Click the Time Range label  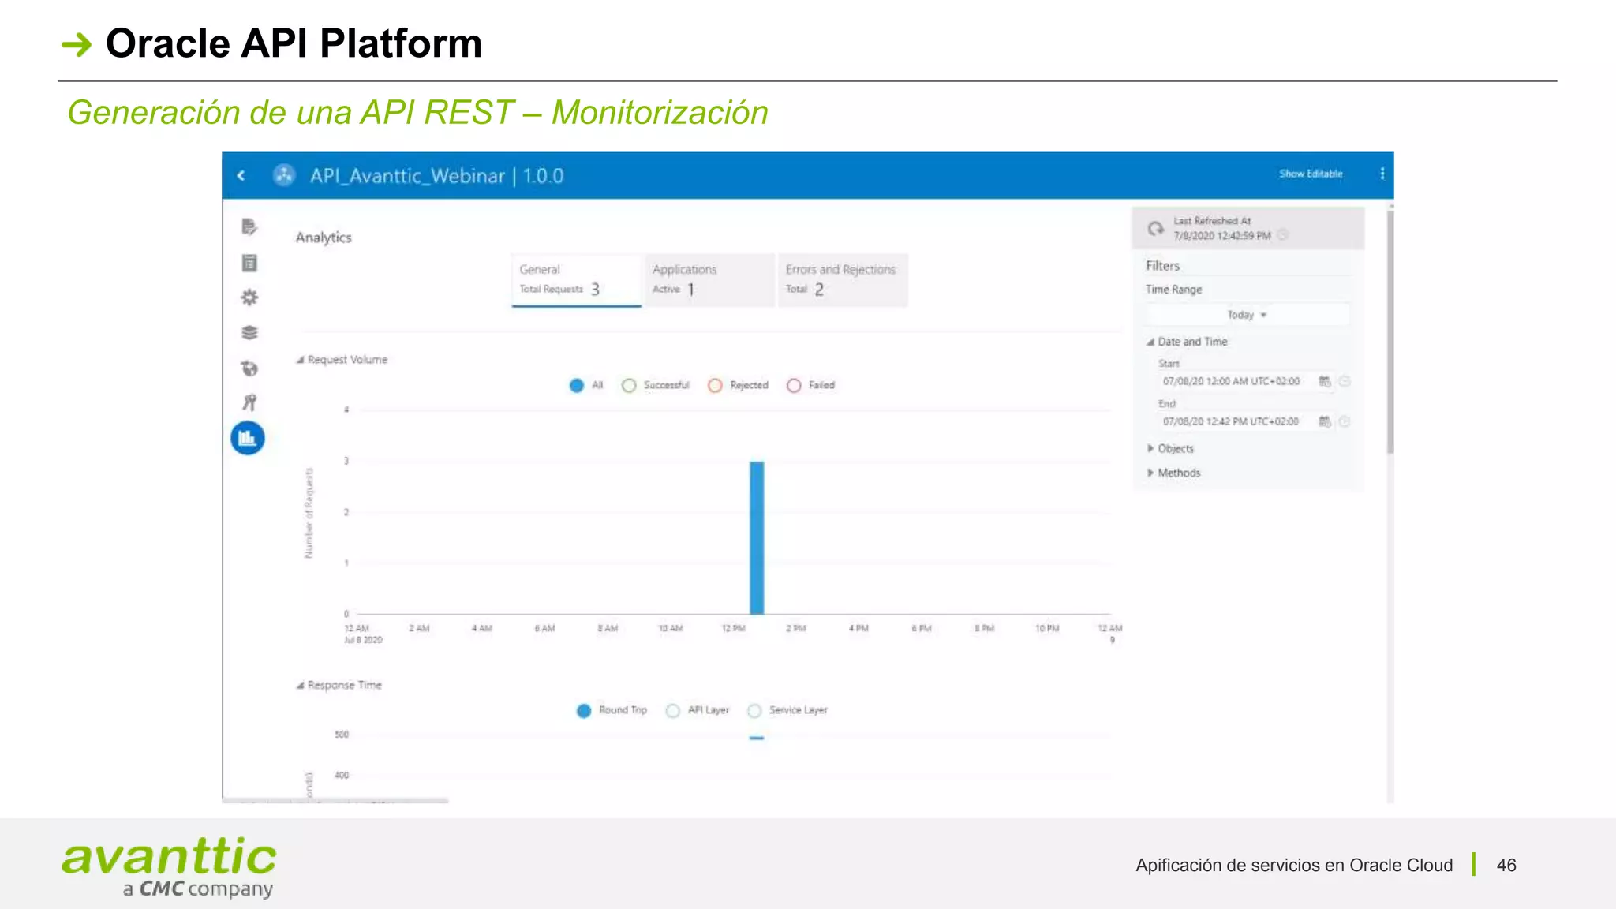(1173, 290)
